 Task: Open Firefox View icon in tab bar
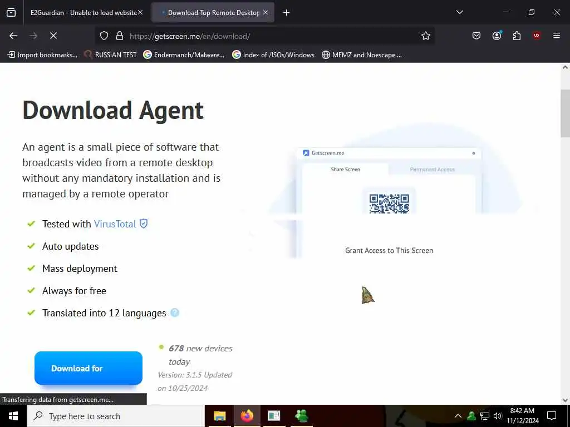pyautogui.click(x=11, y=13)
